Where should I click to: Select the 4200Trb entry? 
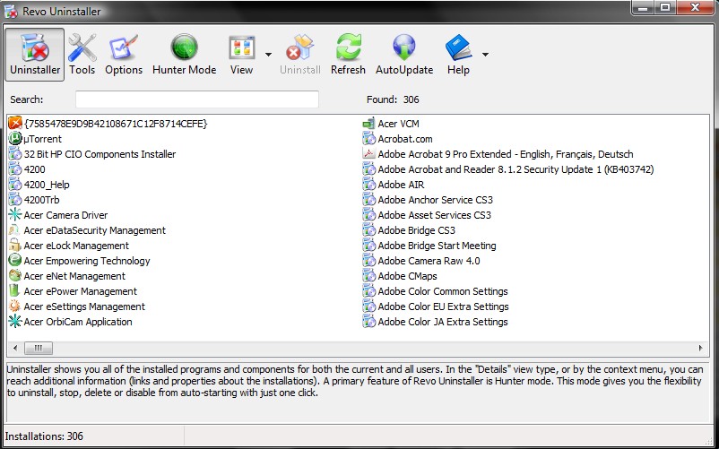click(34, 199)
